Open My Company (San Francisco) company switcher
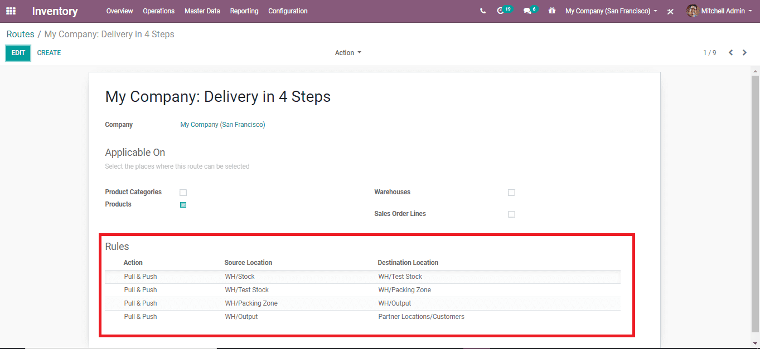The height and width of the screenshot is (349, 760). coord(611,11)
